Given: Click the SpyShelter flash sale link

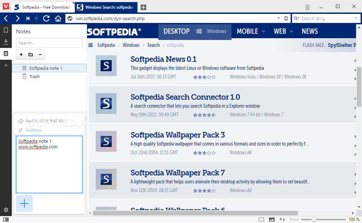Looking at the screenshot, I should click(x=342, y=45).
